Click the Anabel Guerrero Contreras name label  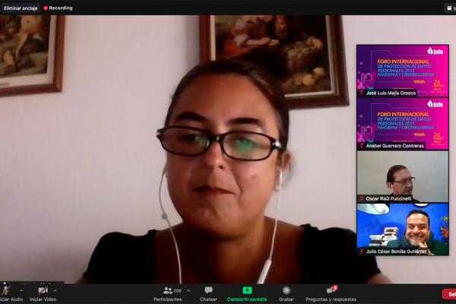394,146
